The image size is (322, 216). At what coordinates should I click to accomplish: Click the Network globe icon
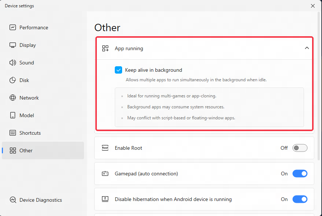[x=12, y=98]
